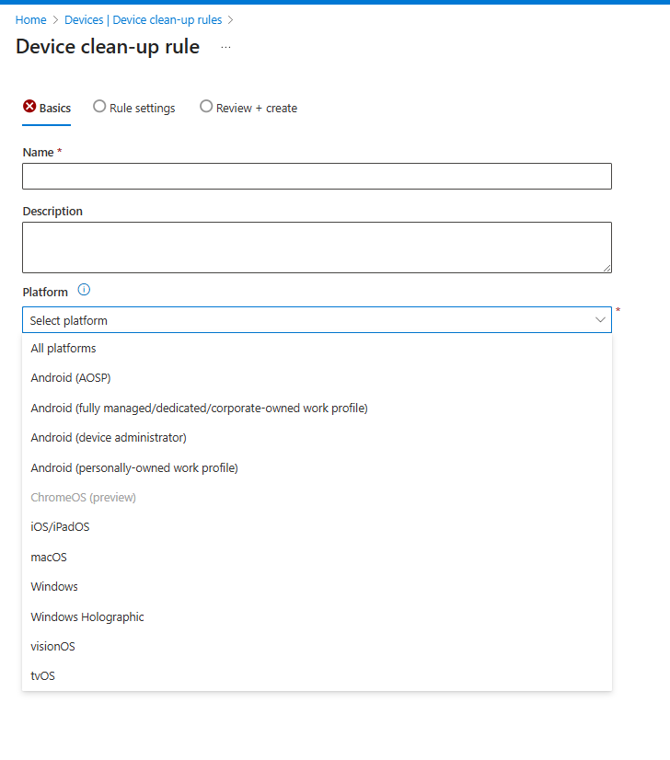Select All platforms option

pos(64,349)
